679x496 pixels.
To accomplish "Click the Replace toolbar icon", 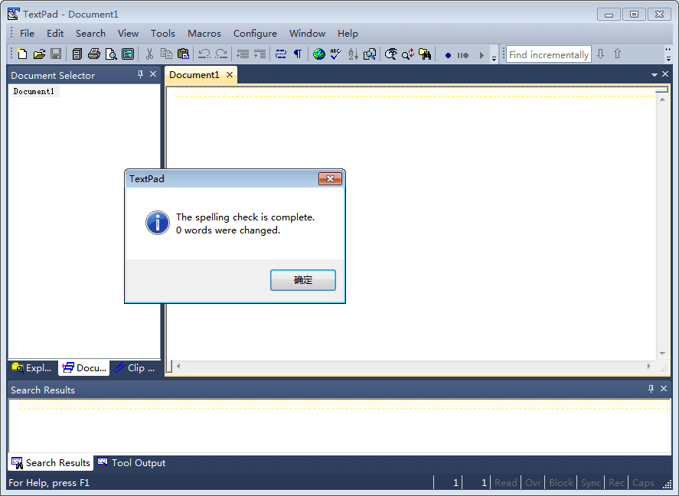I will coord(408,54).
